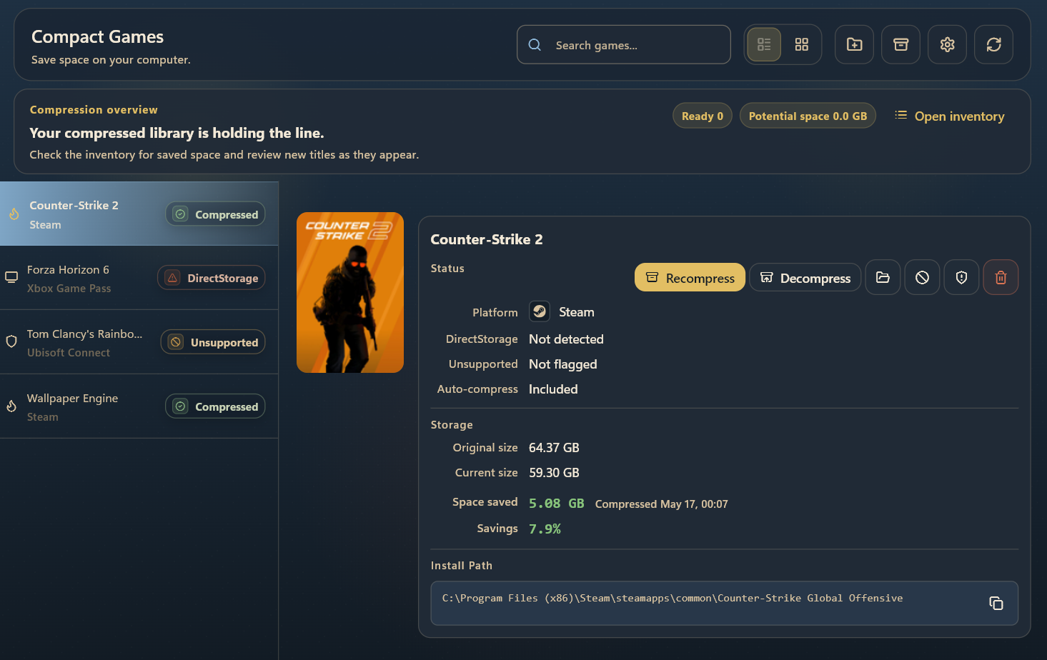Click the 7.9% savings value
Screen dimensions: 1047x660
click(x=545, y=529)
